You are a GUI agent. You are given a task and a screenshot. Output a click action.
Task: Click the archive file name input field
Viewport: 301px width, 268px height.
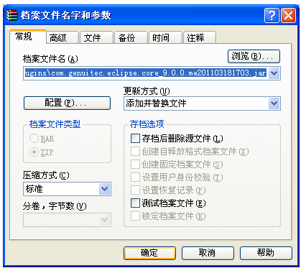146,73
